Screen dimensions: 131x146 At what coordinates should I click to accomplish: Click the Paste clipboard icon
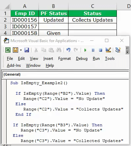click(x=51, y=50)
